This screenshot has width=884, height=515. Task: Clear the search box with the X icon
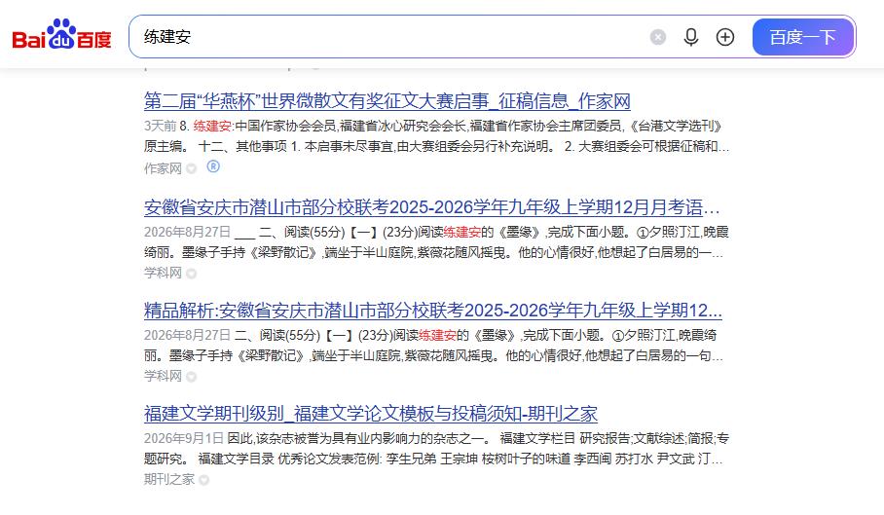pyautogui.click(x=658, y=37)
